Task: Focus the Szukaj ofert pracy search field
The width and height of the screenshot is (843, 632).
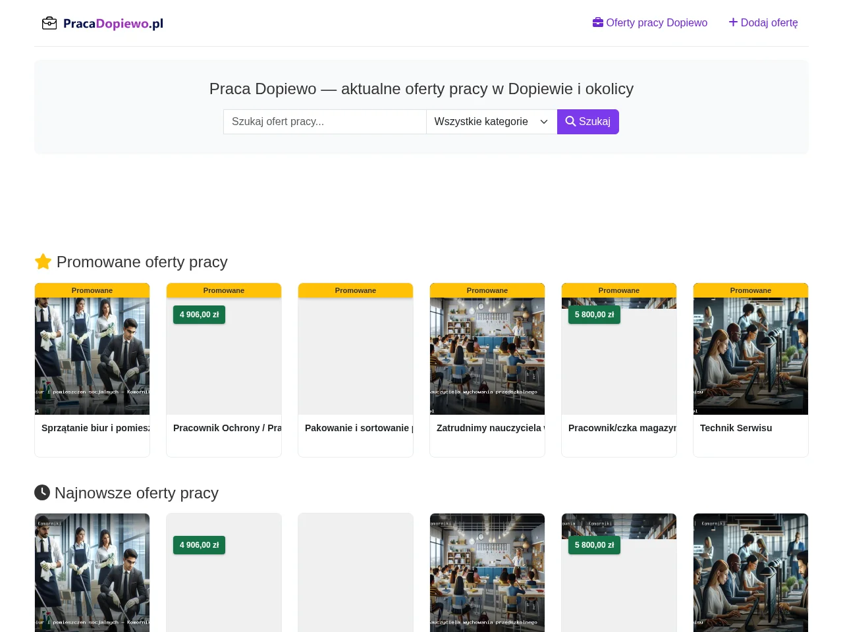Action: coord(325,122)
